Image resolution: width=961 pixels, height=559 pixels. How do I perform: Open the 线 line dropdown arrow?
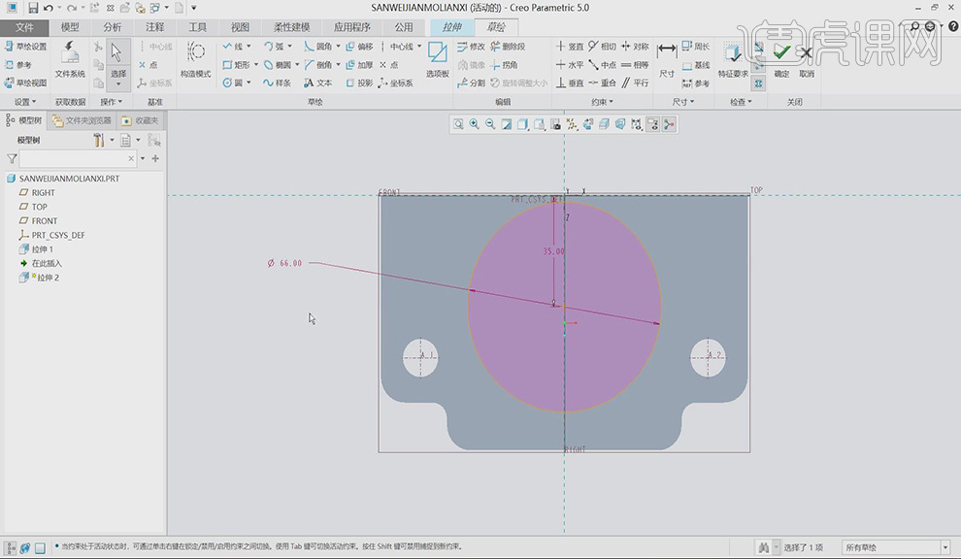tap(249, 47)
